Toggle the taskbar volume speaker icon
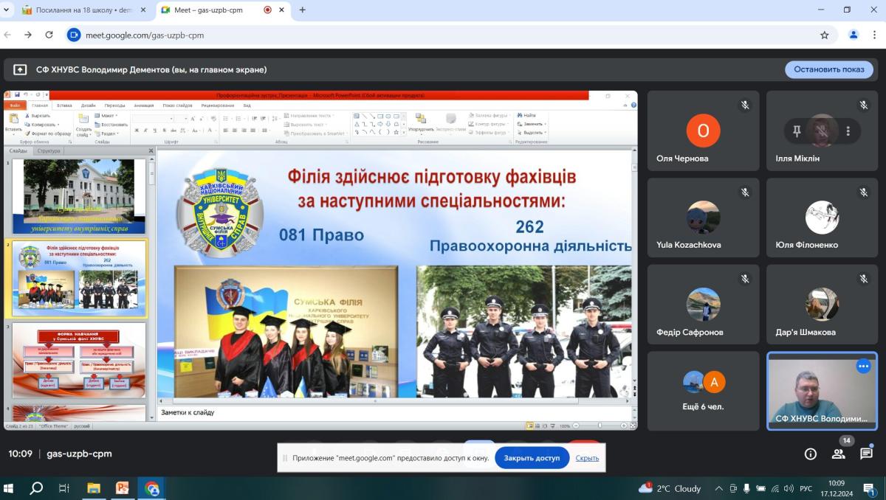The height and width of the screenshot is (500, 886). tap(775, 488)
